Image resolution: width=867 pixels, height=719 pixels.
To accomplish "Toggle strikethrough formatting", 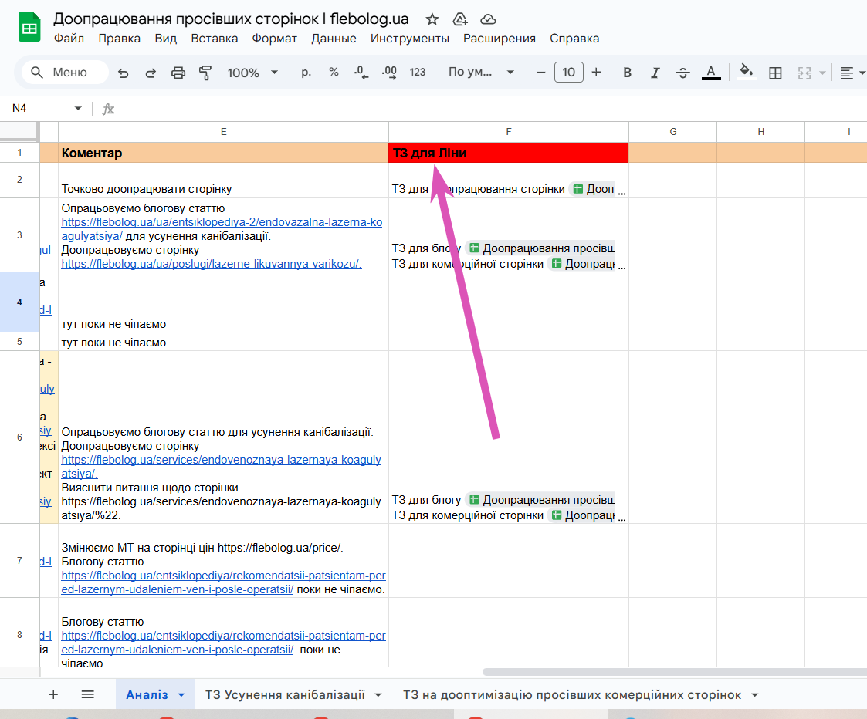I will 683,73.
